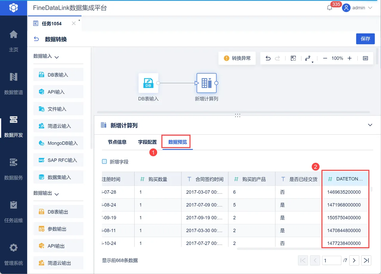Switch to the 节点信息 tab

tap(117, 142)
